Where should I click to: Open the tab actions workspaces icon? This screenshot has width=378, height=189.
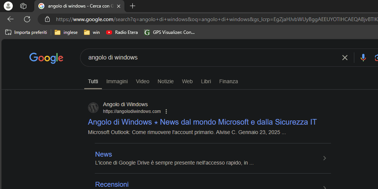pyautogui.click(x=23, y=6)
